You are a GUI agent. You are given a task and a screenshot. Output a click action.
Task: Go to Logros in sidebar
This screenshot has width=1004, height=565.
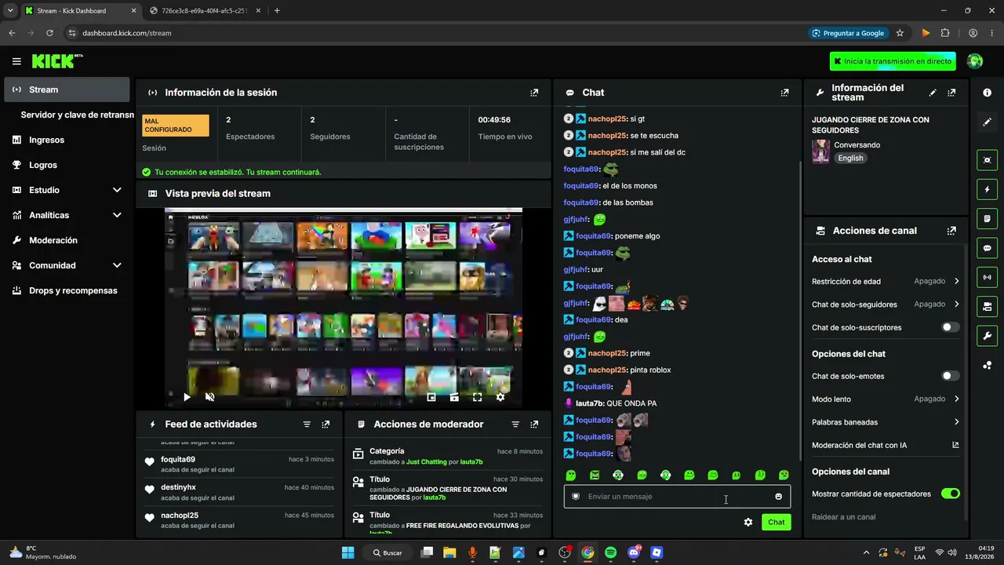pos(67,165)
